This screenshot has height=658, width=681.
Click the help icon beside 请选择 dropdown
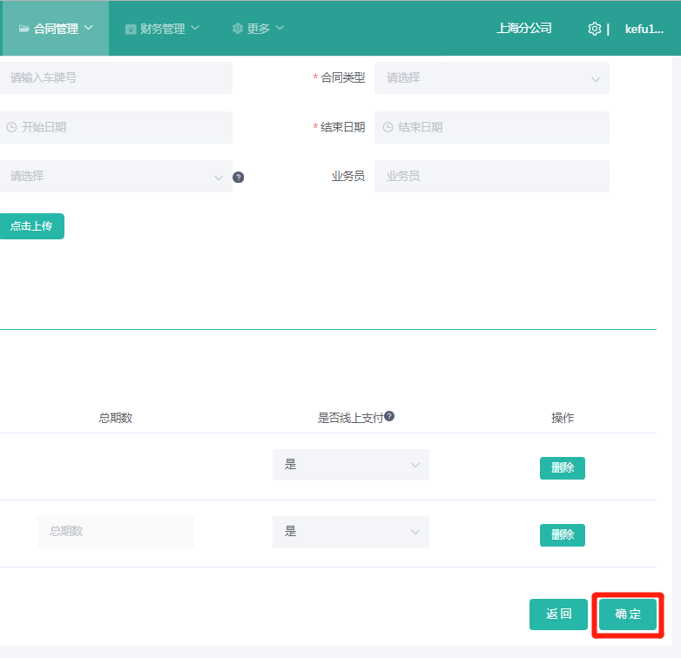(x=239, y=177)
